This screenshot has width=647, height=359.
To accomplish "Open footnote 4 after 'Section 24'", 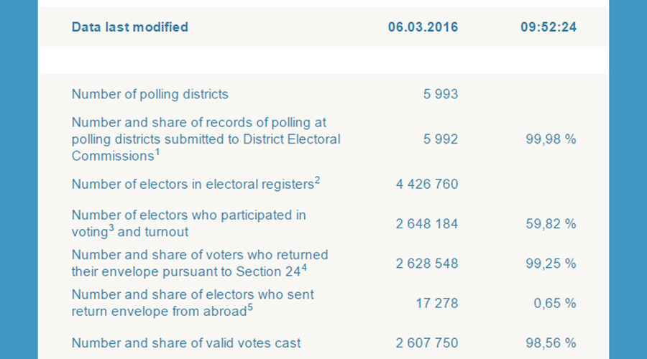I will [303, 268].
